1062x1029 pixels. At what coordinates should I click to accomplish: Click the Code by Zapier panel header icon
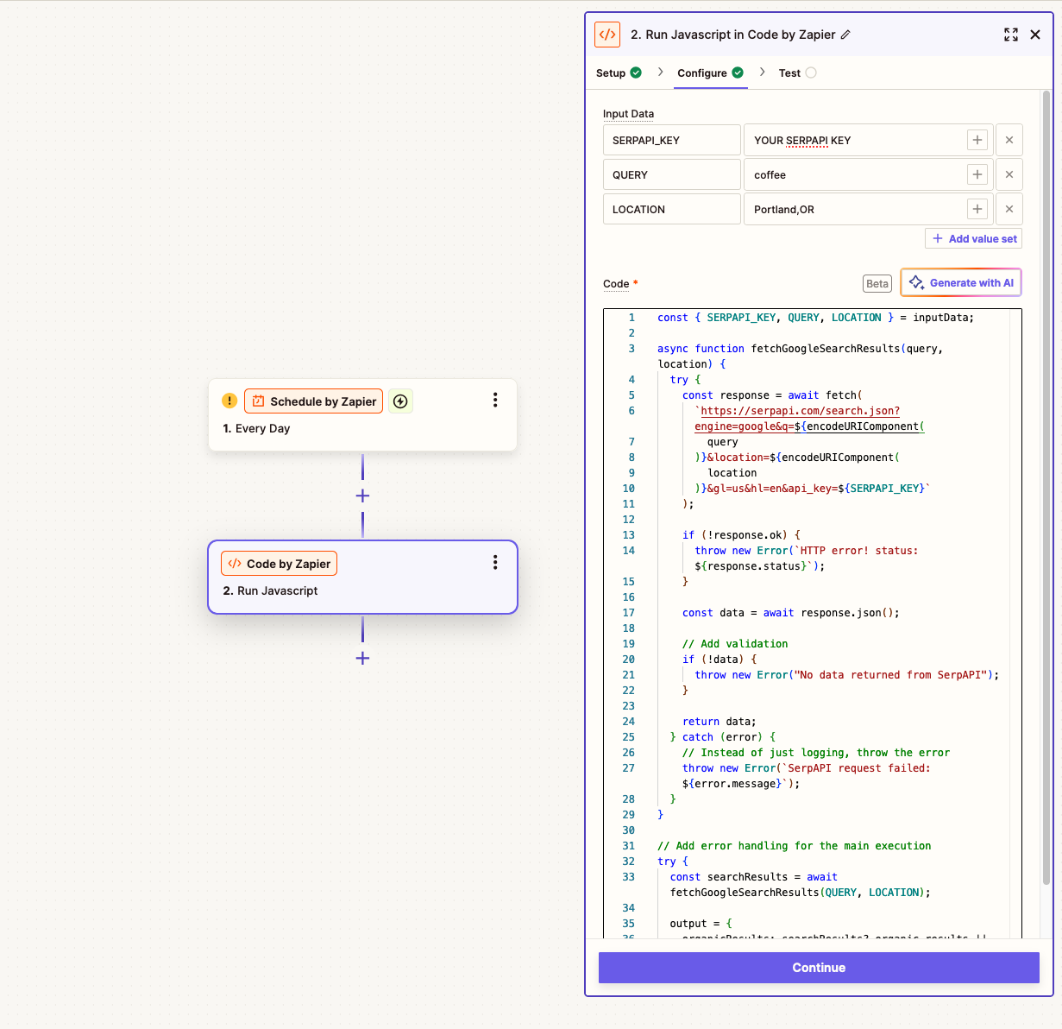(607, 35)
